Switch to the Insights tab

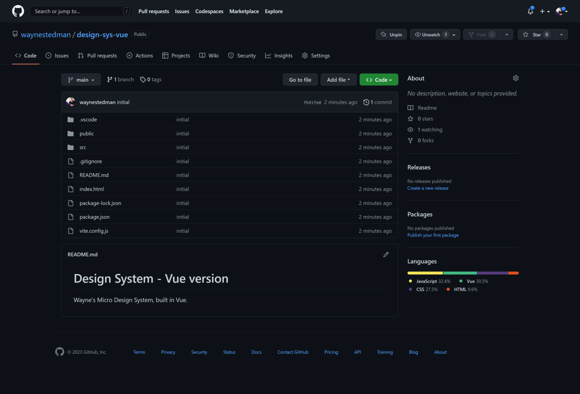click(279, 56)
